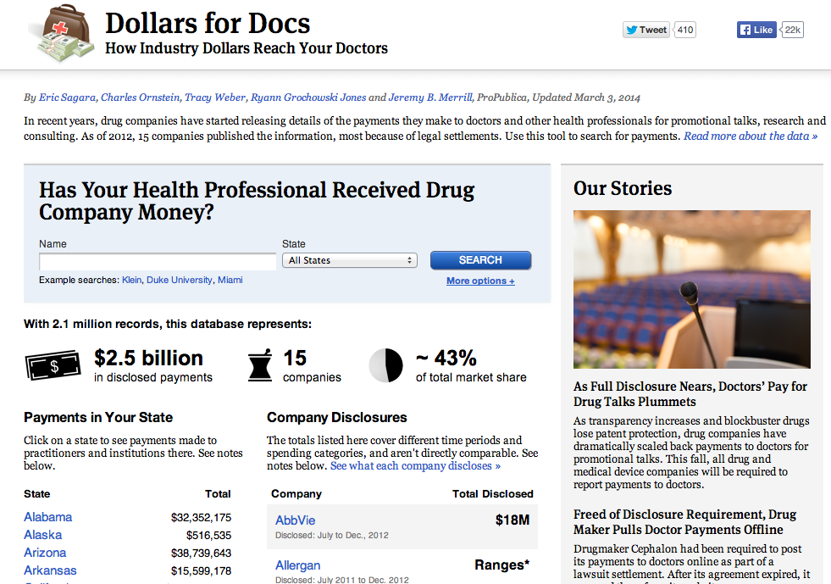Click the Facebook Like button
The width and height of the screenshot is (831, 584).
click(756, 30)
